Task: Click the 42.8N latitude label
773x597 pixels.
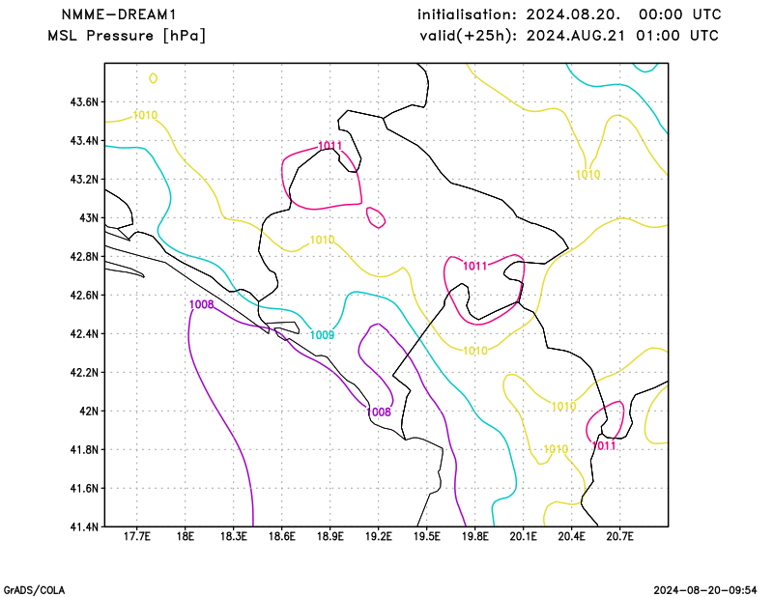Action: [x=84, y=257]
